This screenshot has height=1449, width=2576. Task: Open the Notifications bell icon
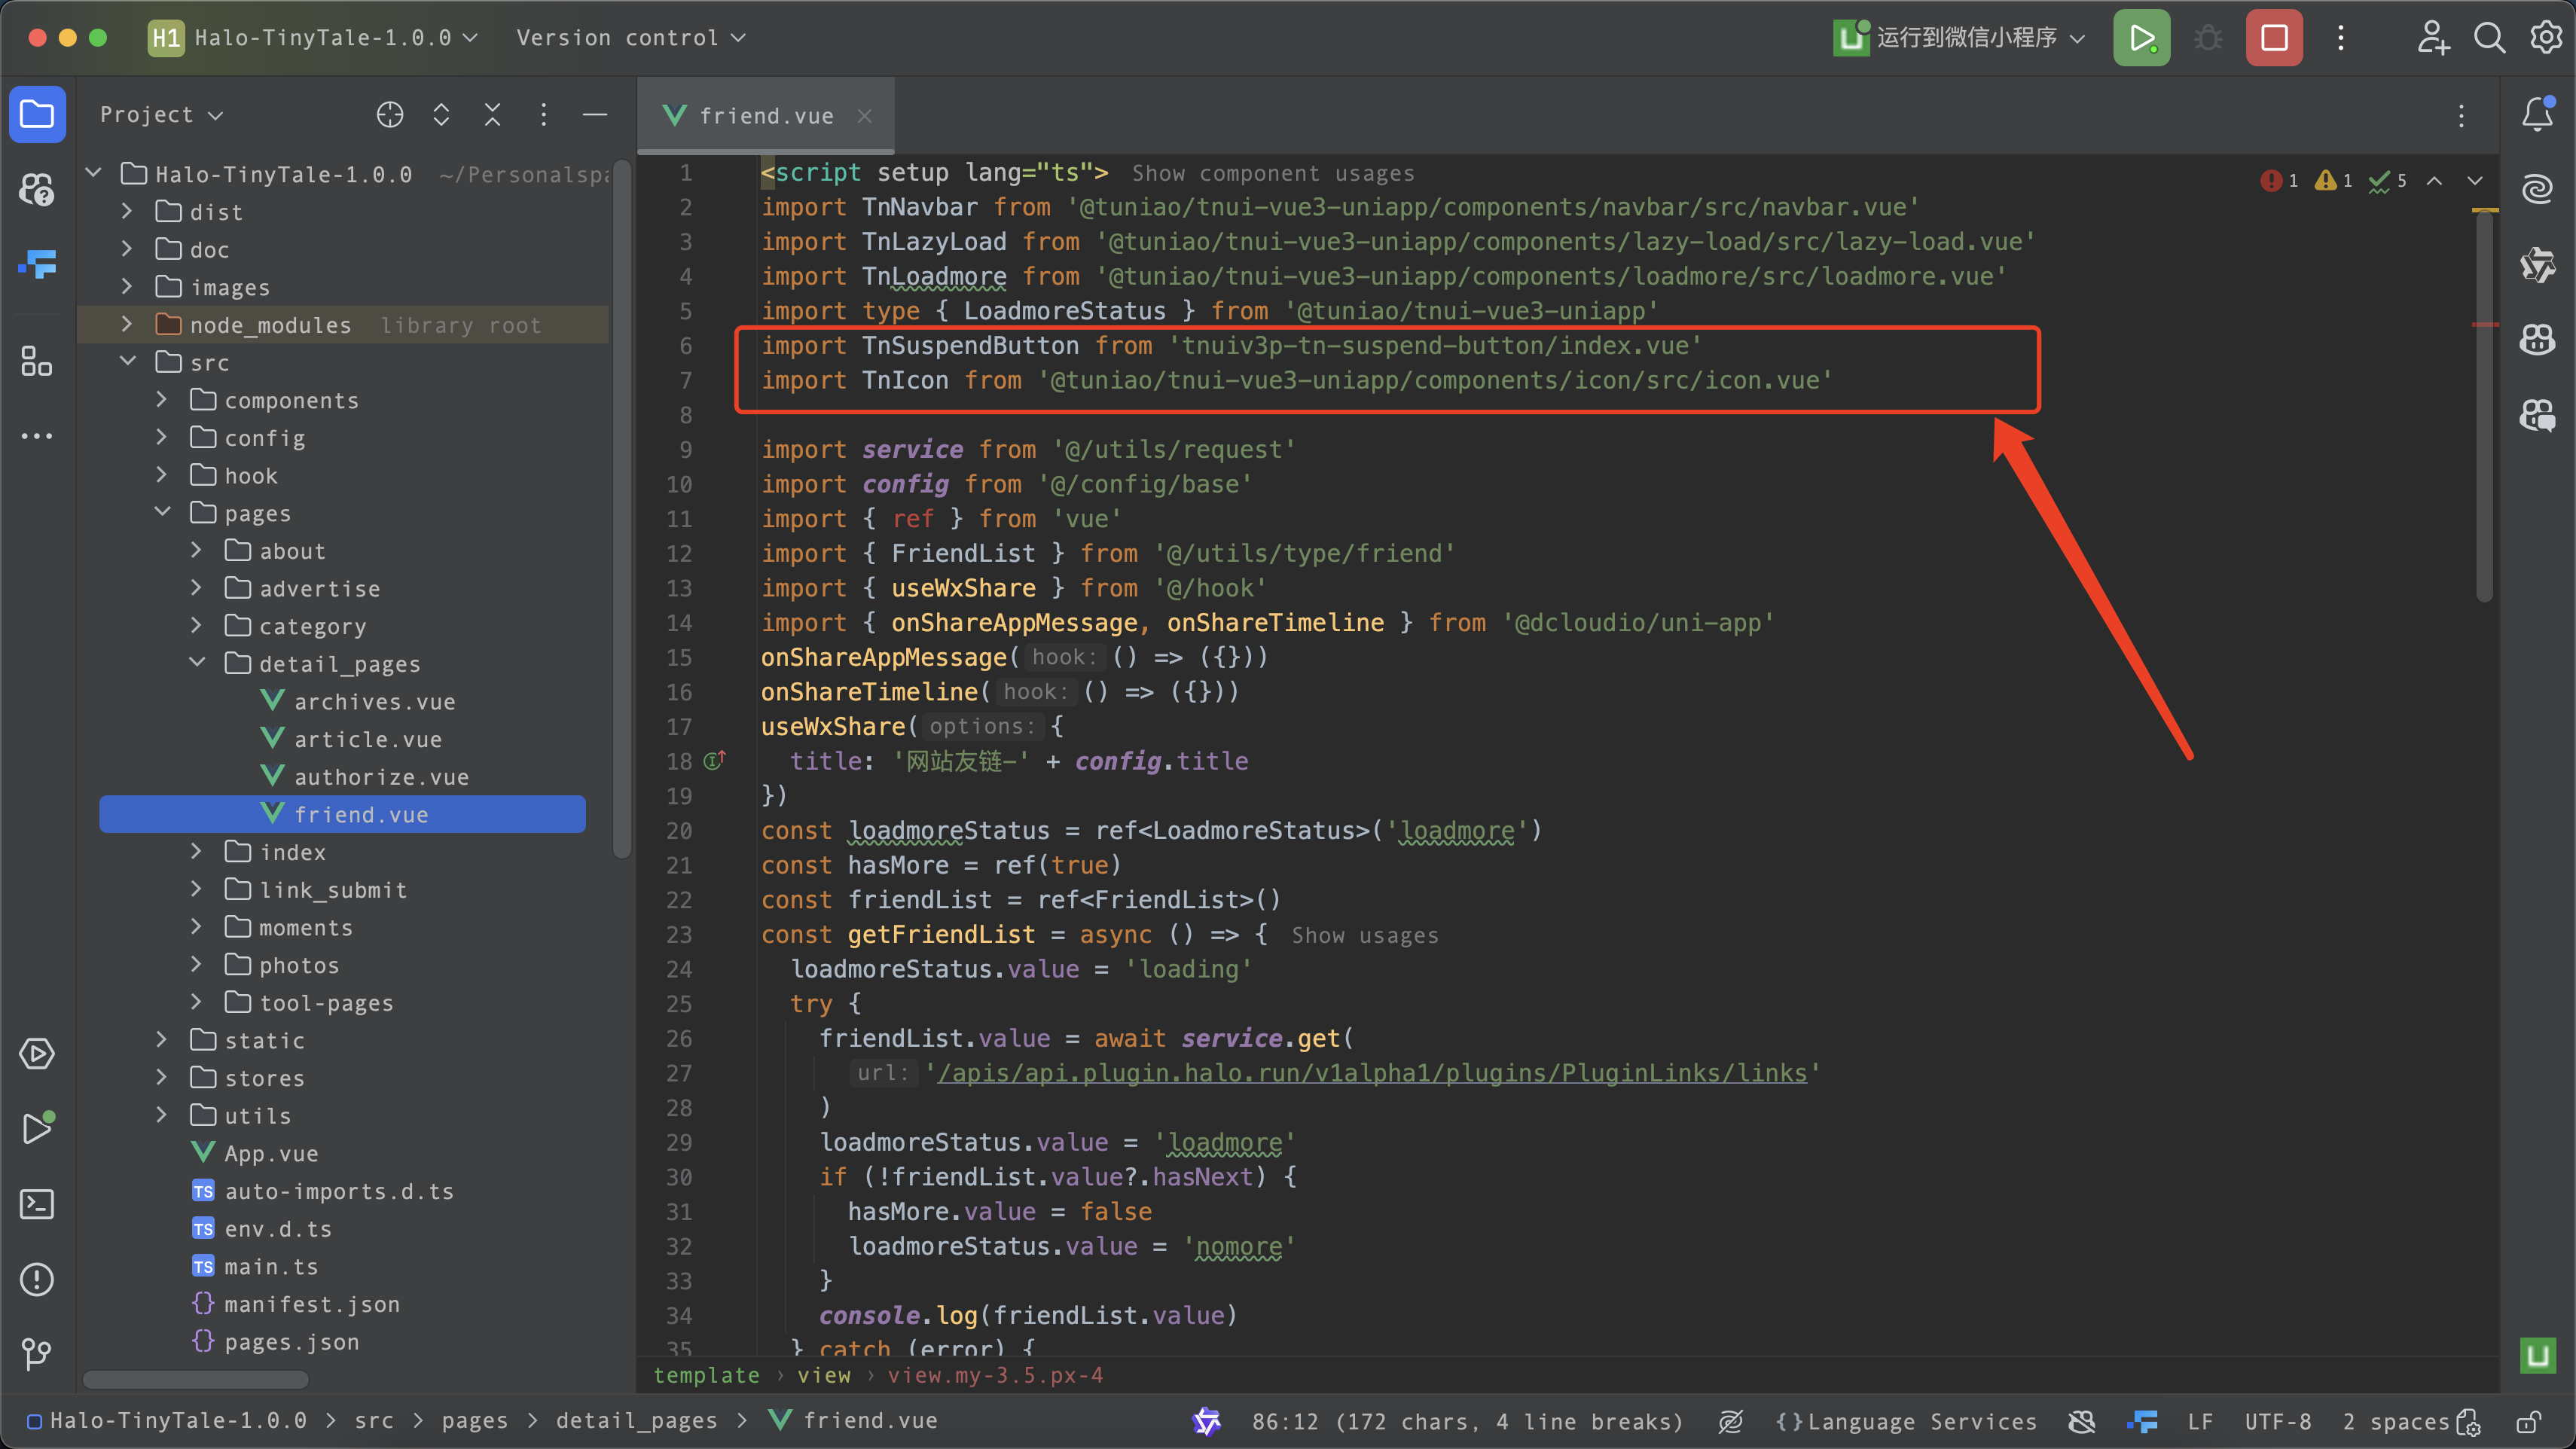tap(2537, 114)
